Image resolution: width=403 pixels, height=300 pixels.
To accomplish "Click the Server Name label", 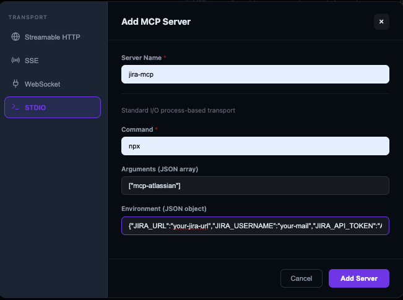I will 141,58.
